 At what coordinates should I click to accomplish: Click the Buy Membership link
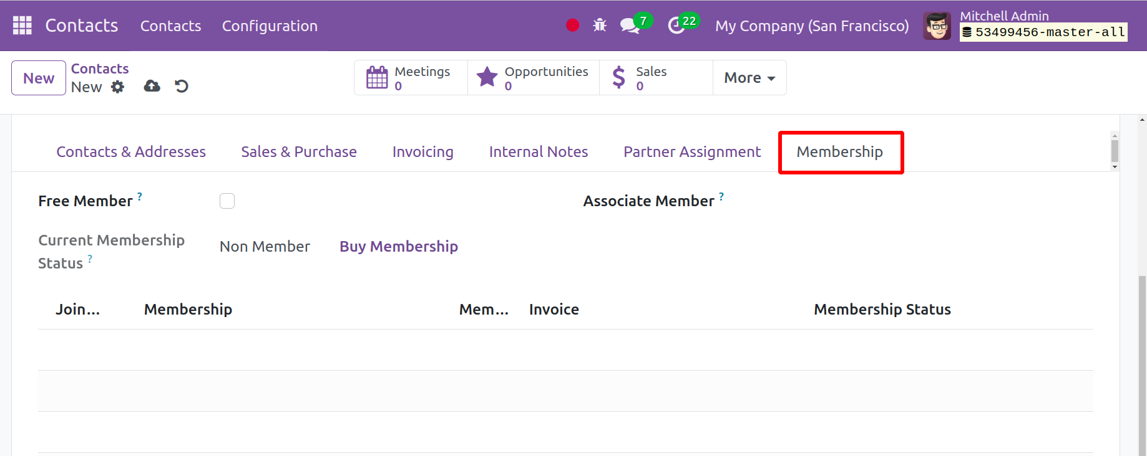(x=398, y=247)
